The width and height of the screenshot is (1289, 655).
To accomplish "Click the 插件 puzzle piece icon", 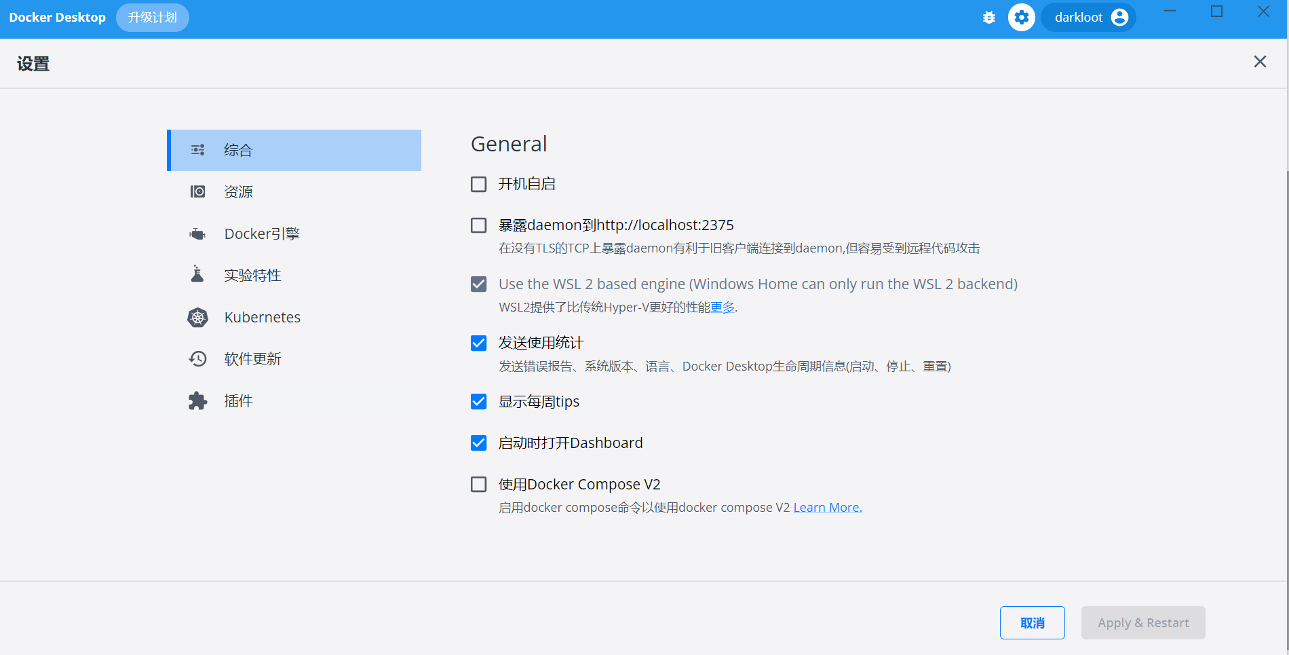I will (x=197, y=400).
